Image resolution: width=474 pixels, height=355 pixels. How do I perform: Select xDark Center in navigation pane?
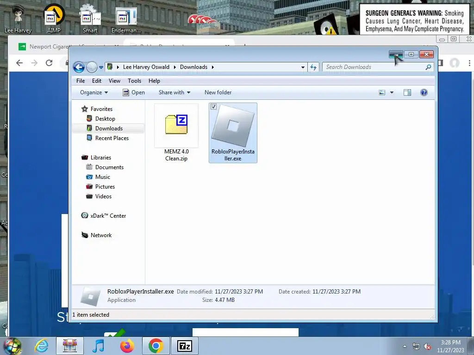click(x=103, y=215)
